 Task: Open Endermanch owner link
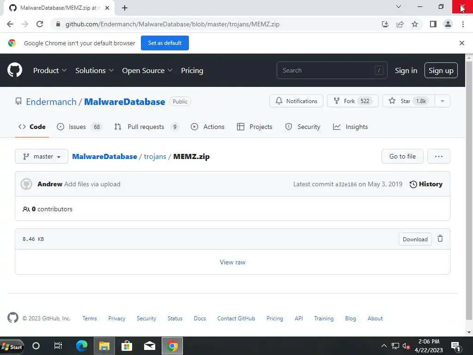[x=51, y=102]
